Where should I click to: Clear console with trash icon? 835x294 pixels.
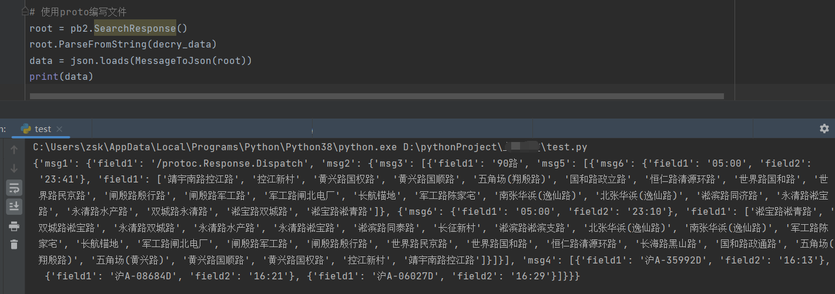(14, 245)
